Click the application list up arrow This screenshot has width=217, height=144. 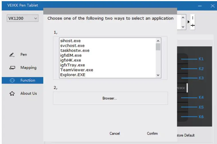183,18
